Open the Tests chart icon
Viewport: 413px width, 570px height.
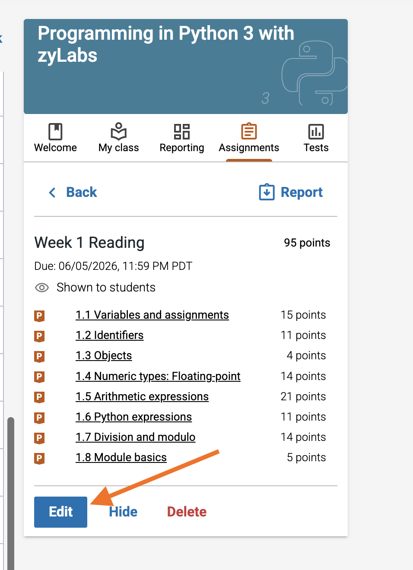tap(316, 132)
